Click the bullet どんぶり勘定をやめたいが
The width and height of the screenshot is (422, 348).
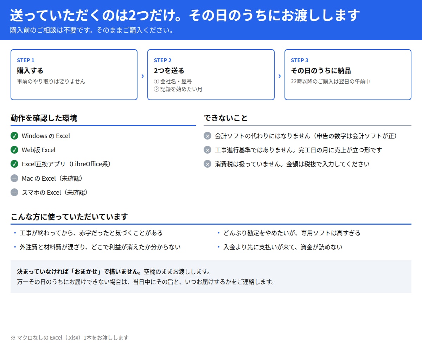(292, 233)
